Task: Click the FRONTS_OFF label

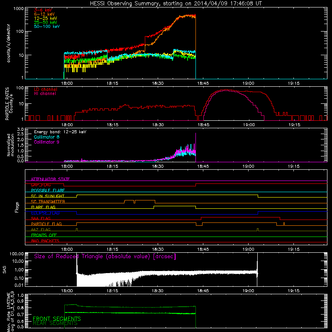Action: pyautogui.click(x=44, y=235)
